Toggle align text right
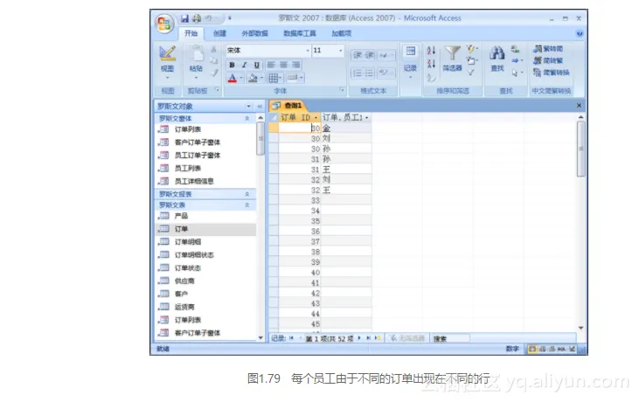The height and width of the screenshot is (402, 639). coord(295,65)
